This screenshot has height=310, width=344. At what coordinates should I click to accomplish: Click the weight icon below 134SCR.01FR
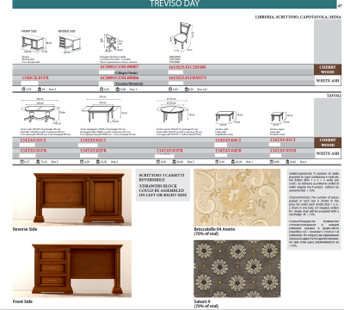click(40, 90)
